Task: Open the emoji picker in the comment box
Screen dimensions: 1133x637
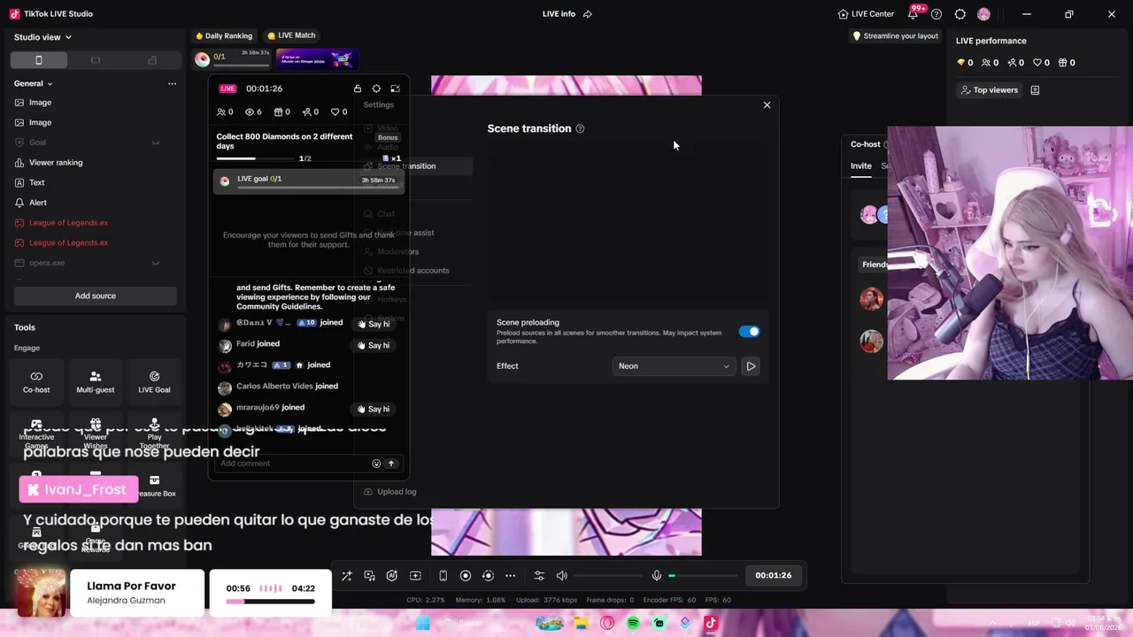Action: click(x=376, y=464)
